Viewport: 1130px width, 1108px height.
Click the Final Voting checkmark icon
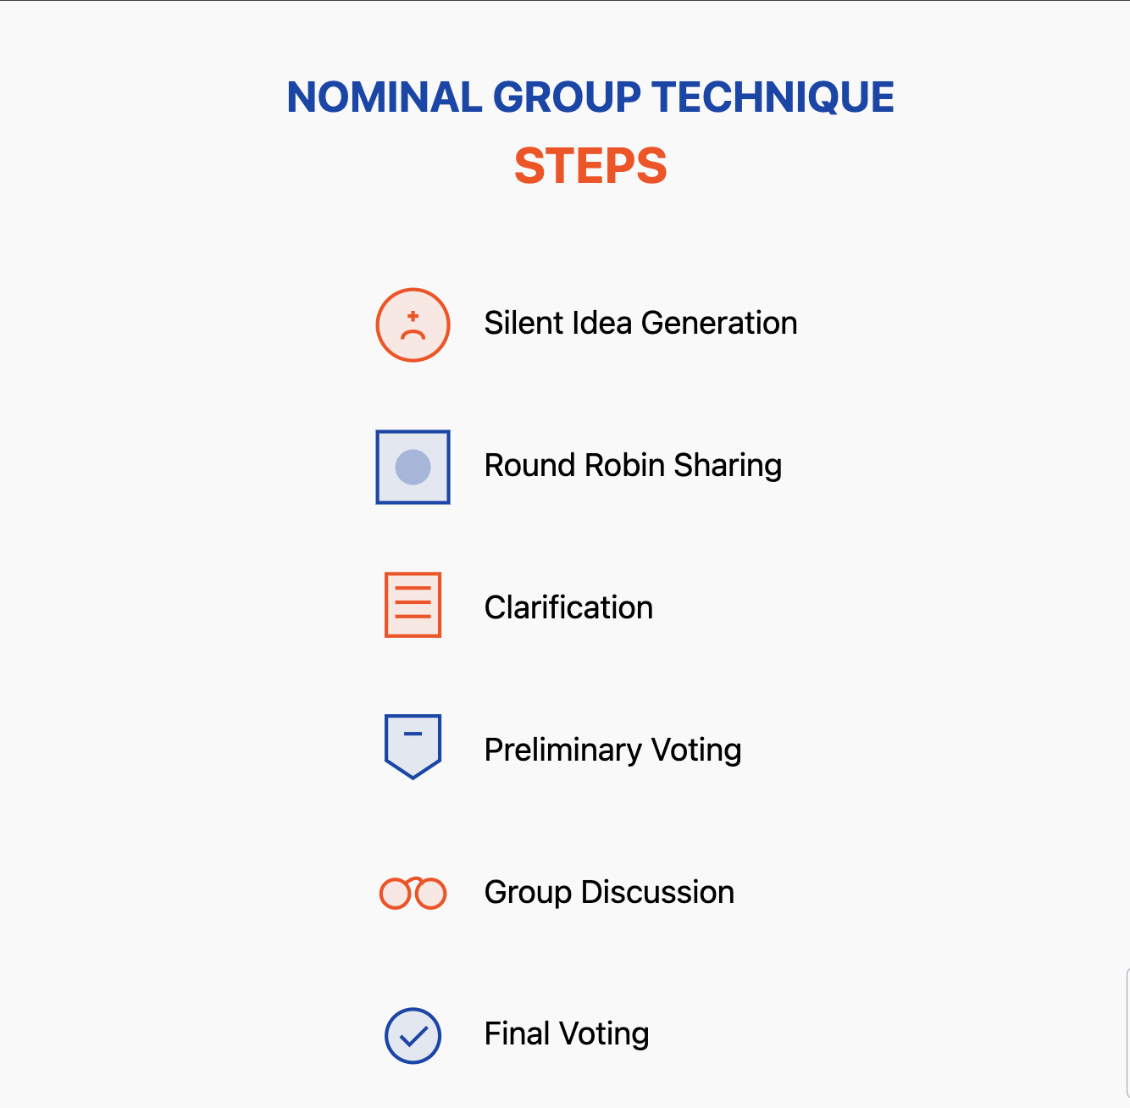(413, 1035)
